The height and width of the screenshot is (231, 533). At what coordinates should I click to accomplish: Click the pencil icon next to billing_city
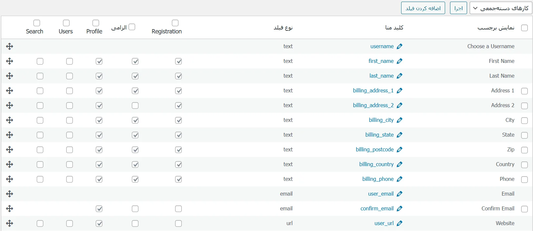[400, 120]
